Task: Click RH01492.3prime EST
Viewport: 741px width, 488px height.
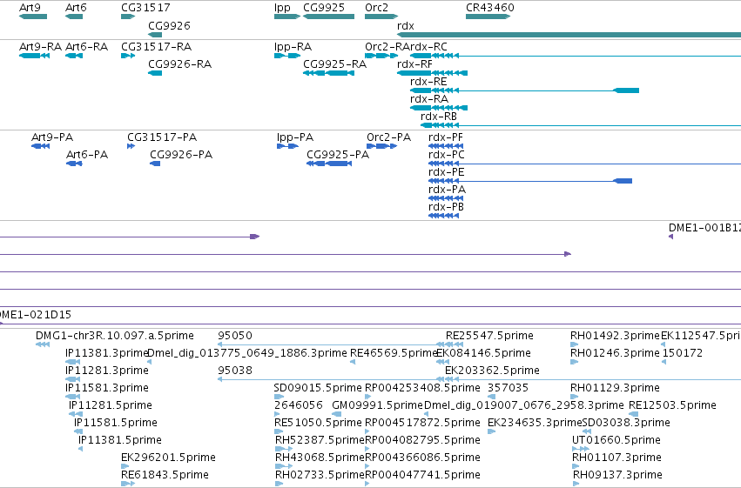Action: [x=575, y=344]
